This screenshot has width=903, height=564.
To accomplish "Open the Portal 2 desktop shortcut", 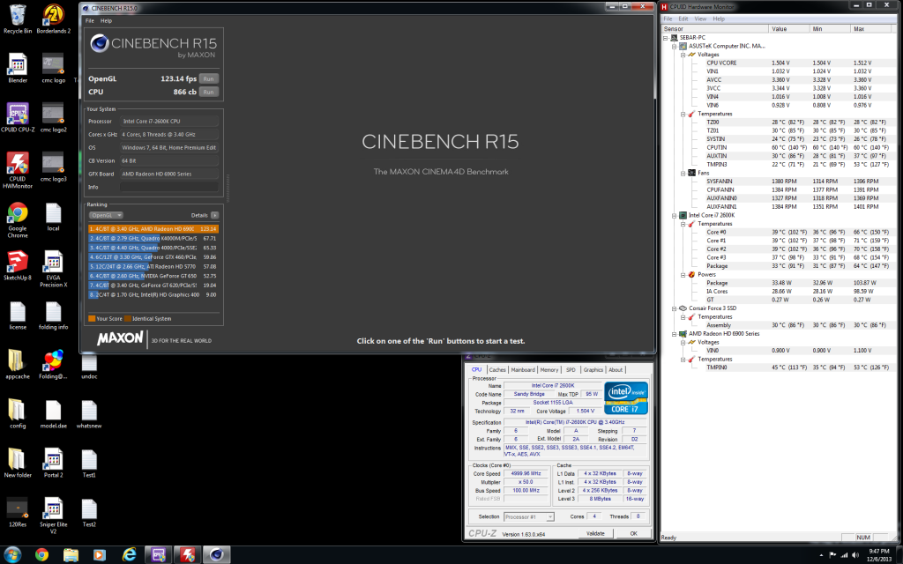I will [x=54, y=464].
